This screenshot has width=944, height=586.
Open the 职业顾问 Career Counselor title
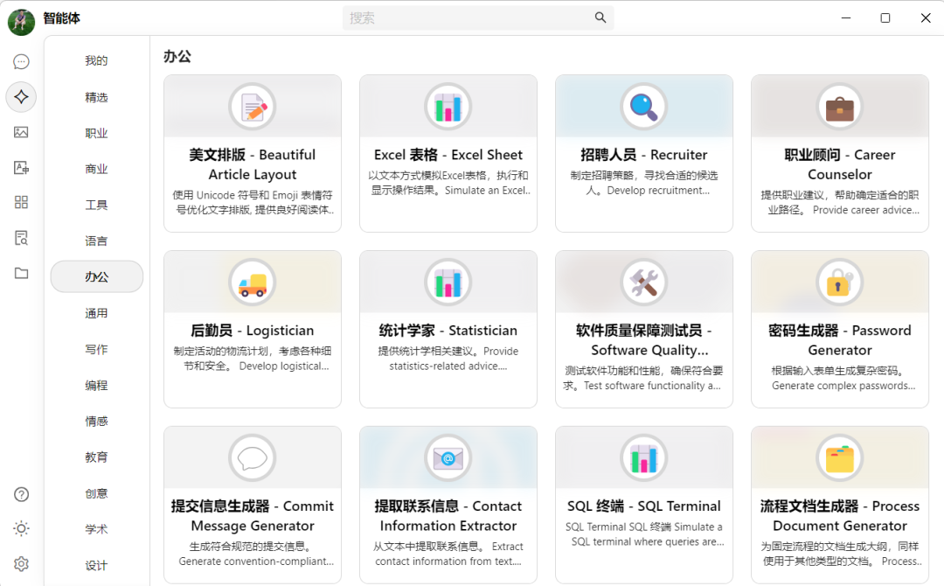pos(839,164)
